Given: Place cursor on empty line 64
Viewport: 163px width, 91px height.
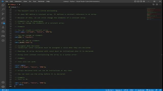Looking at the screenshot, I should click(x=80, y=86).
